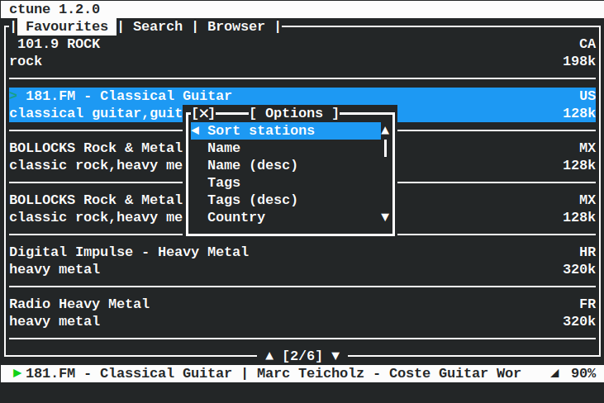This screenshot has height=403, width=604.
Task: Select the Digital Impulse - Heavy Metal station
Action: point(302,261)
